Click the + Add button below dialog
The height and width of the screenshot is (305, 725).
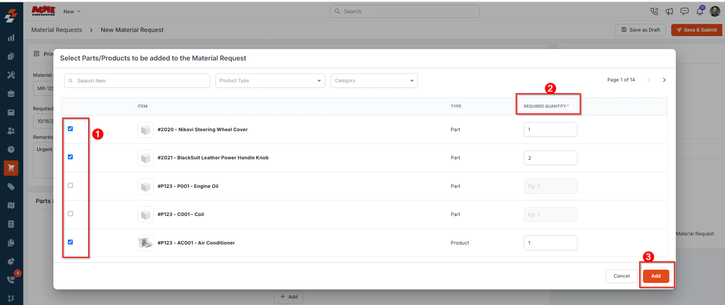[289, 297]
